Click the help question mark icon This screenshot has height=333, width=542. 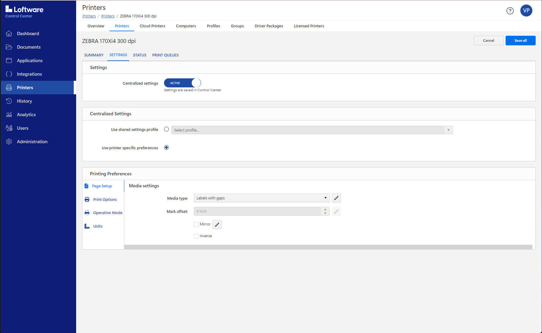pyautogui.click(x=510, y=11)
